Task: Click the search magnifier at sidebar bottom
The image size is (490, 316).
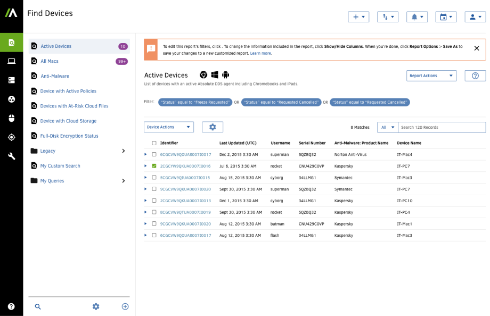Action: coord(38,306)
